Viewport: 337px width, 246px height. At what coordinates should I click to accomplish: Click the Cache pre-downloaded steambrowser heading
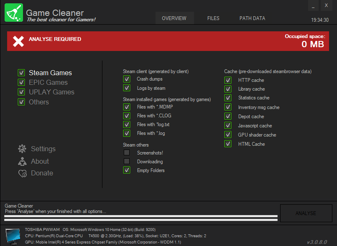pyautogui.click(x=268, y=71)
